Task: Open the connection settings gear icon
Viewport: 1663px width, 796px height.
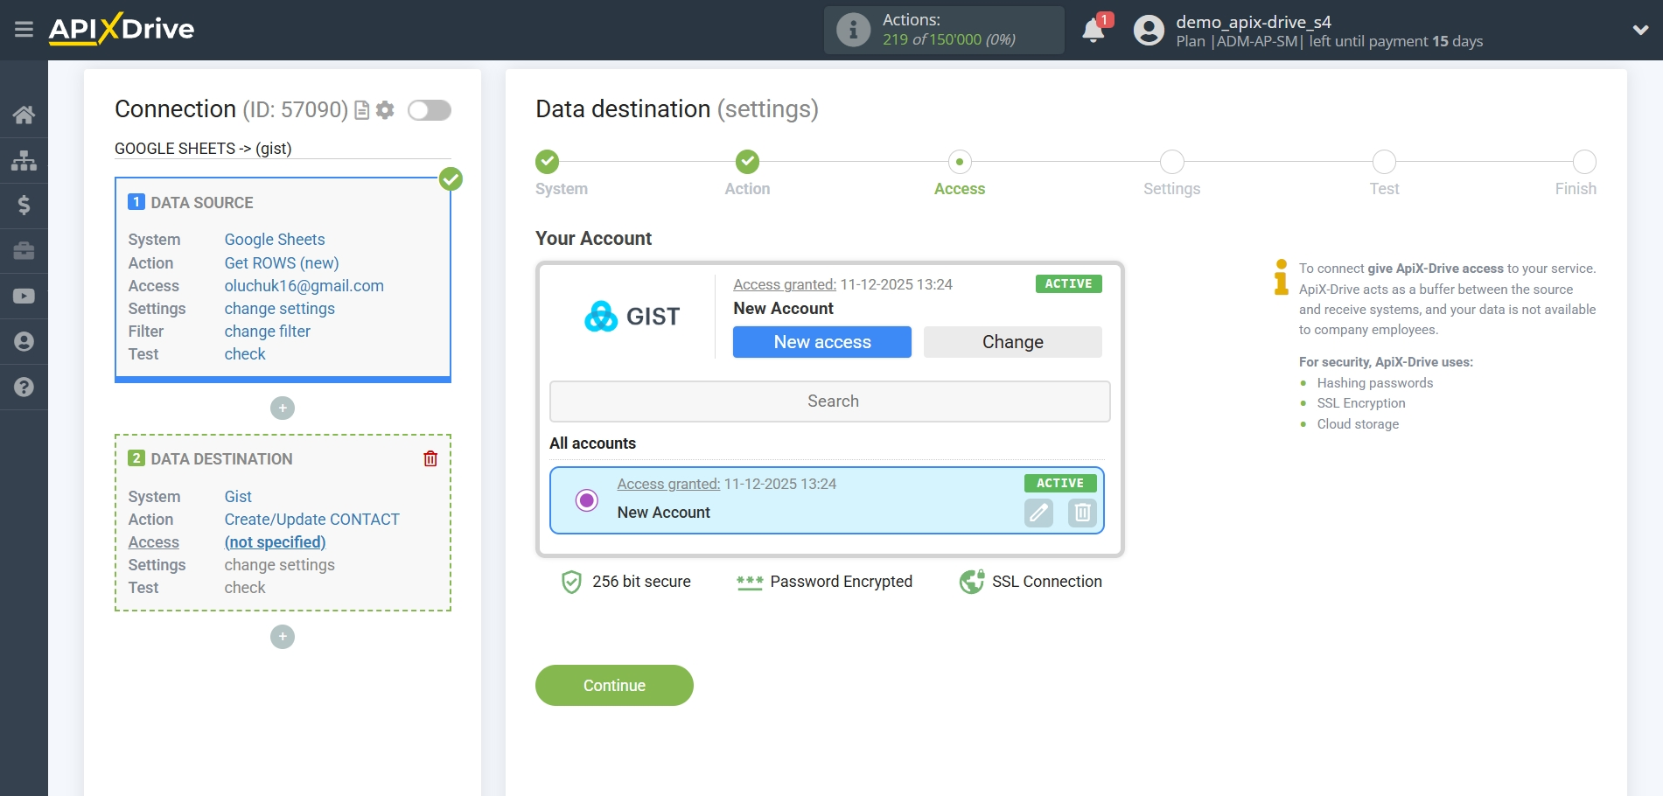Action: pyautogui.click(x=385, y=110)
